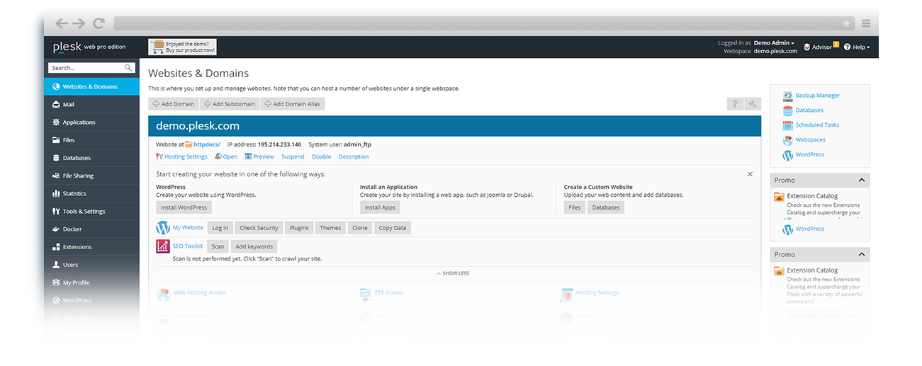Click the demo.plesk.com domain header
Image resolution: width=922 pixels, height=366 pixels.
[x=198, y=126]
